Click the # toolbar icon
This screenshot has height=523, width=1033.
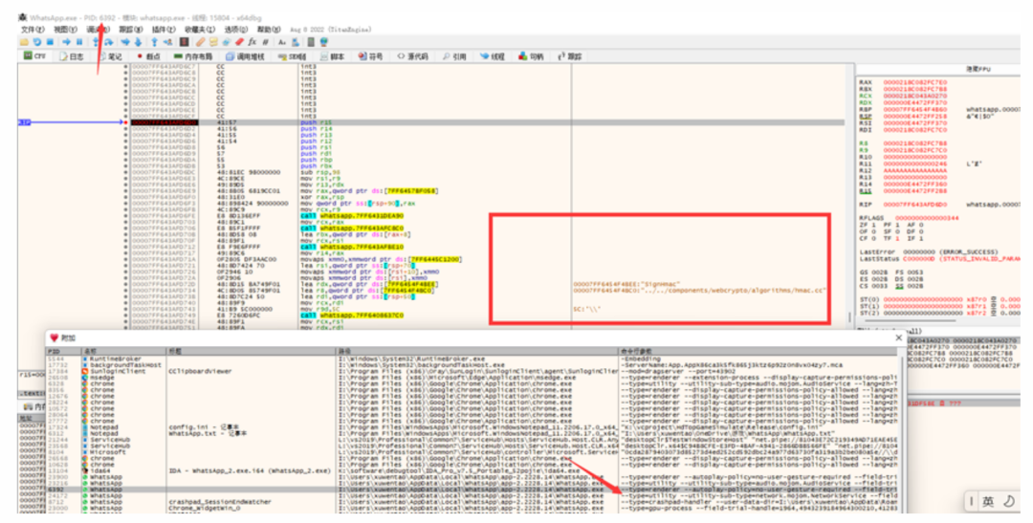266,42
